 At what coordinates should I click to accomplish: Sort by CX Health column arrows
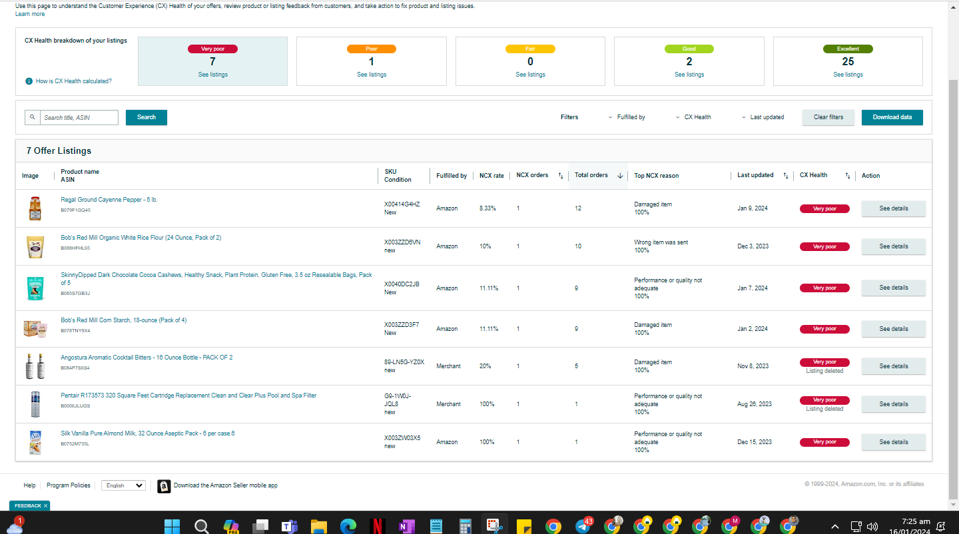point(848,176)
